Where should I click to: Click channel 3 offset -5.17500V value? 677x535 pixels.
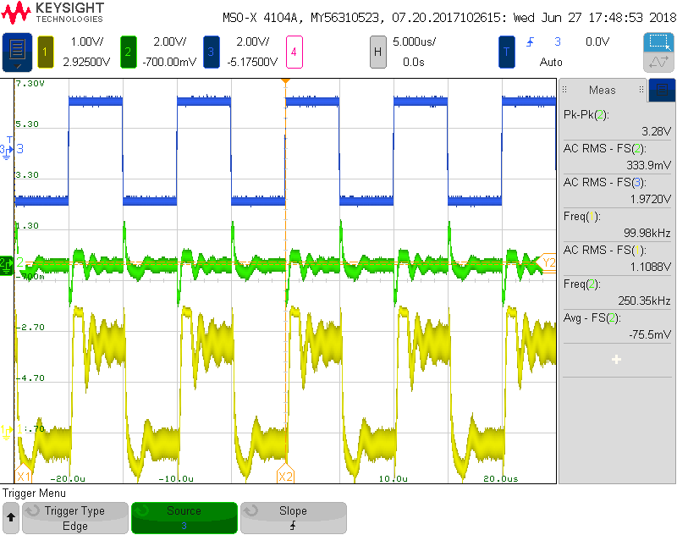tap(252, 62)
